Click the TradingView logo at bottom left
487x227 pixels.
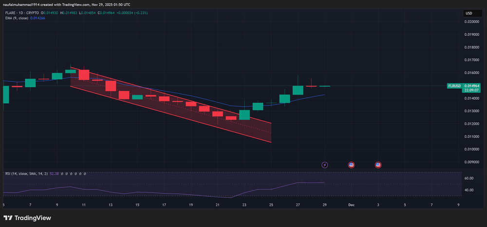point(27,218)
